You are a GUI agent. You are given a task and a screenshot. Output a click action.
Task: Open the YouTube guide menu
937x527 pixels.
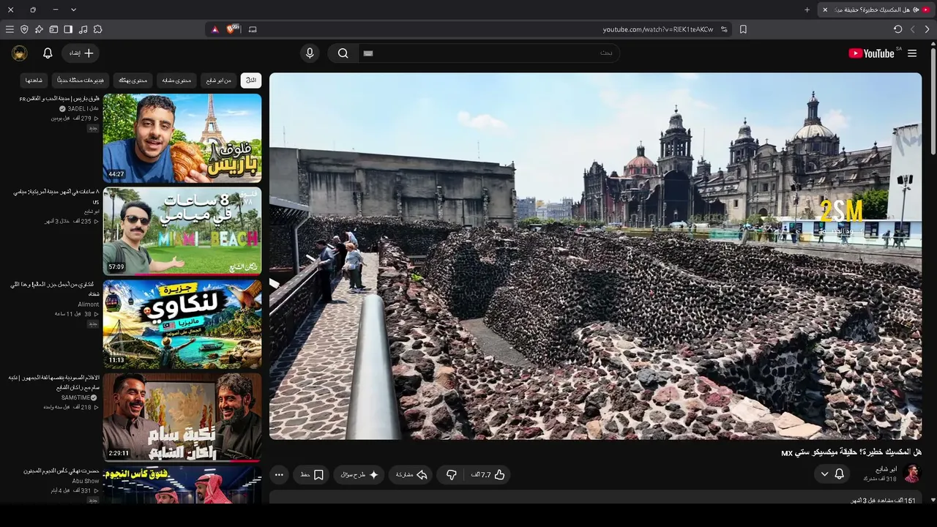click(912, 53)
